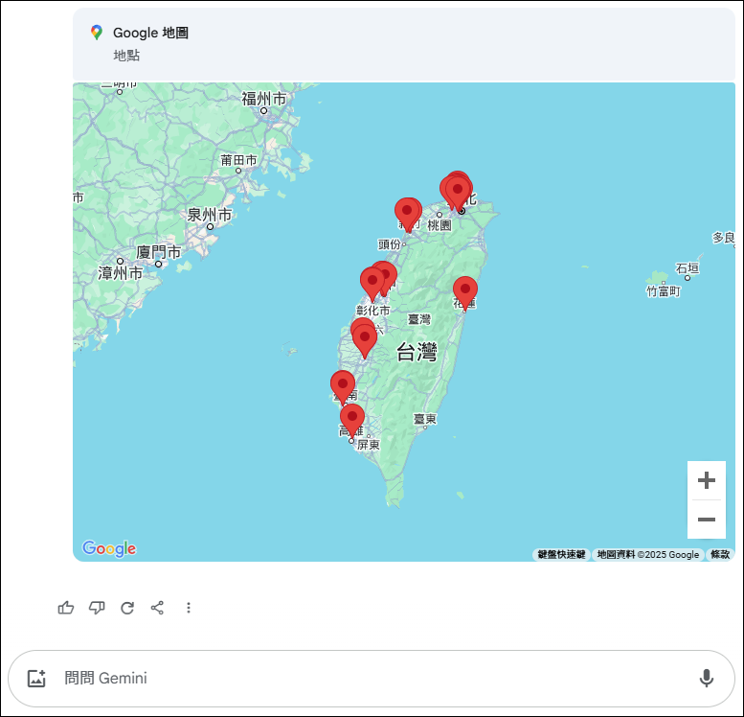Click the 臺東 city label
Screen dimensions: 744x717
click(425, 419)
